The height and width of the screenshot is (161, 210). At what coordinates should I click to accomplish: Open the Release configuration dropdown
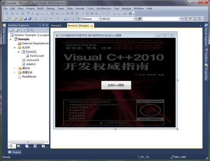pos(99,19)
